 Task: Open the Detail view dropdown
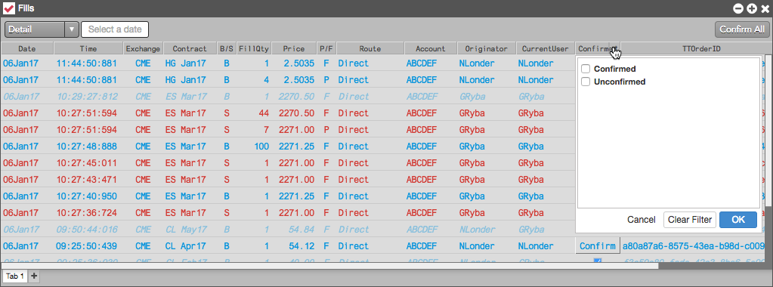tap(42, 29)
